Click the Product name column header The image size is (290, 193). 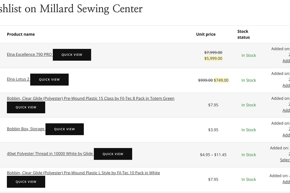click(21, 34)
